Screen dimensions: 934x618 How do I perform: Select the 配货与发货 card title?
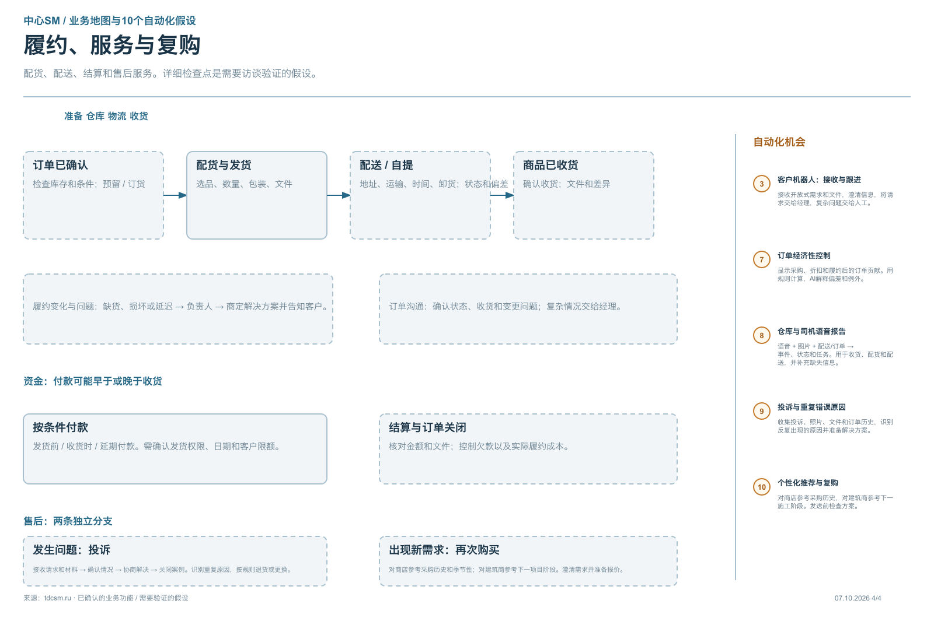tap(224, 165)
